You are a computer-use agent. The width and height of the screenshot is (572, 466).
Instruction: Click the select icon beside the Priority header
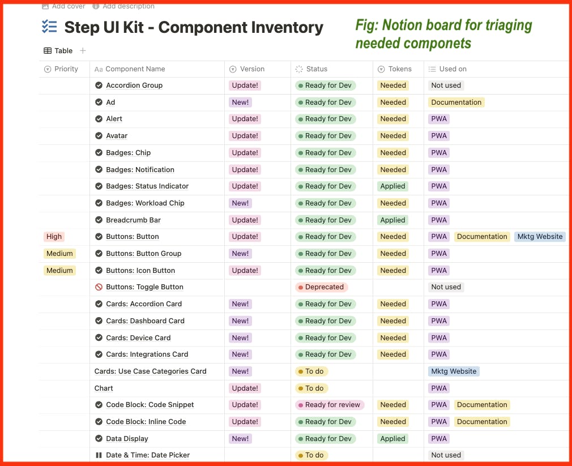pyautogui.click(x=48, y=69)
